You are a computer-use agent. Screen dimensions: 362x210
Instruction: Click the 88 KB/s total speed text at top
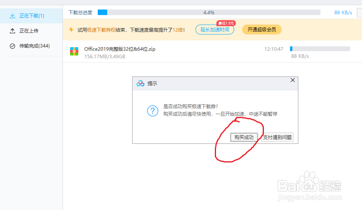pyautogui.click(x=343, y=13)
